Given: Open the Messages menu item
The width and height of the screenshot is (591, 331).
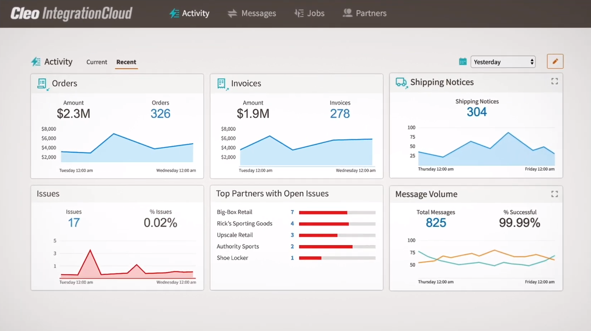Looking at the screenshot, I should (x=252, y=13).
